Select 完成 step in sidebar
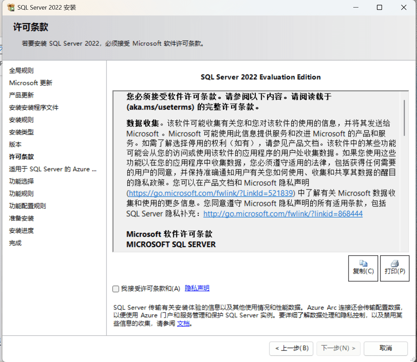This screenshot has width=417, height=362. click(x=15, y=243)
